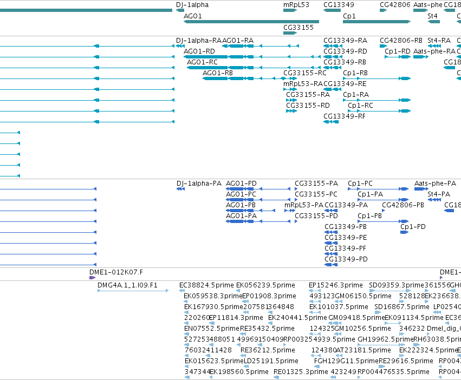461x380 pixels.
Task: Select the CG33155 gene label
Action: pyautogui.click(x=298, y=27)
